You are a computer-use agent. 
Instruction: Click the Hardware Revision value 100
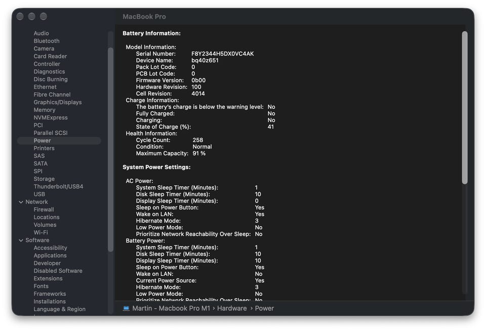click(196, 87)
